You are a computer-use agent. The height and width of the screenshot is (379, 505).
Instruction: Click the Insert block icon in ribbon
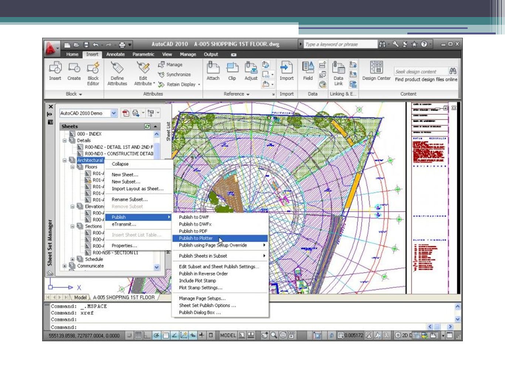tap(55, 68)
